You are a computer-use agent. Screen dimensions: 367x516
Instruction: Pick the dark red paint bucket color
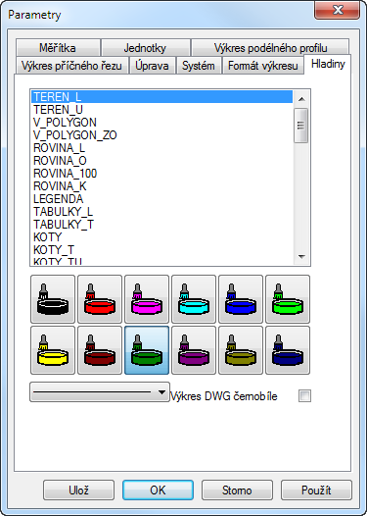[100, 350]
